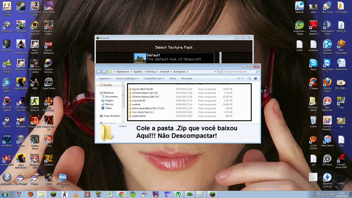The image size is (352, 198).
Task: Open the Skyrim desktop shortcut
Action: (7, 120)
